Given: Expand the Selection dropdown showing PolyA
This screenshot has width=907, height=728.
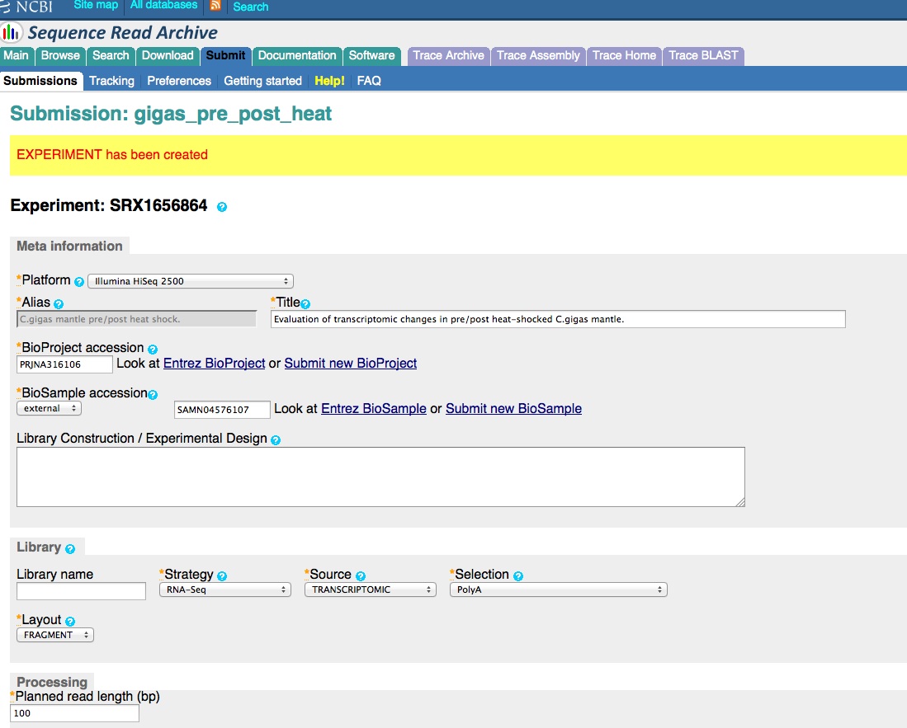Looking at the screenshot, I should click(x=558, y=589).
